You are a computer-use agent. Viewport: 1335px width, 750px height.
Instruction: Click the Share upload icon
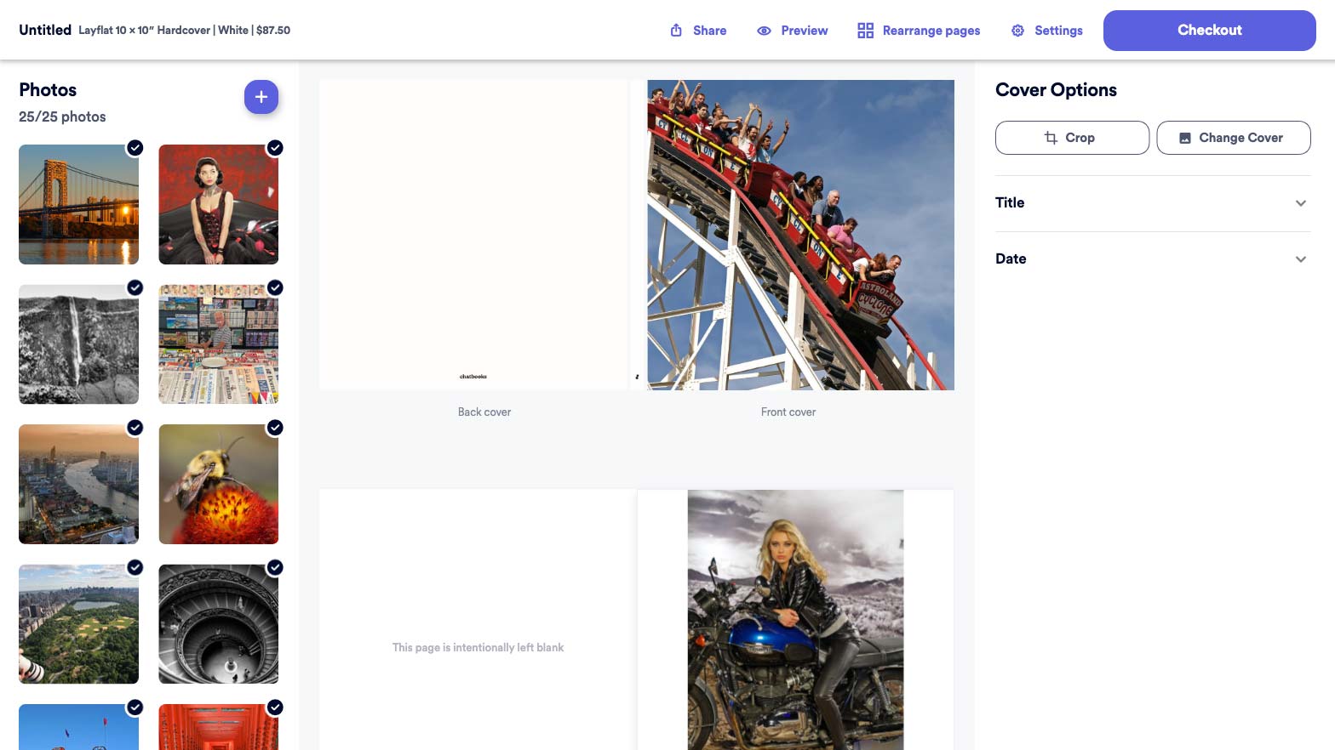pos(676,31)
